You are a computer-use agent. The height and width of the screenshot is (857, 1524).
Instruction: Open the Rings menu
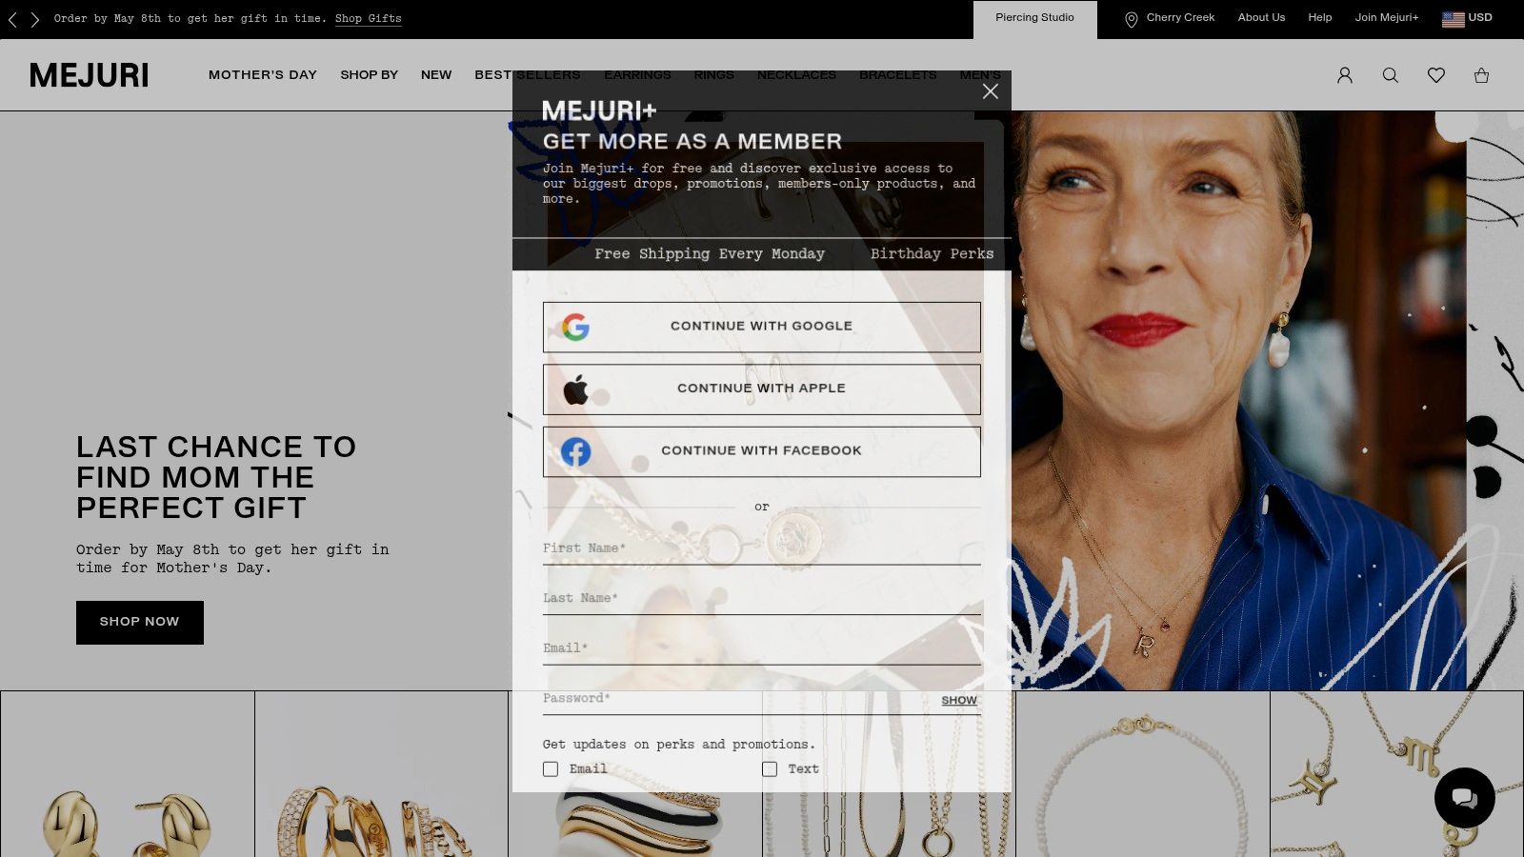pyautogui.click(x=714, y=75)
